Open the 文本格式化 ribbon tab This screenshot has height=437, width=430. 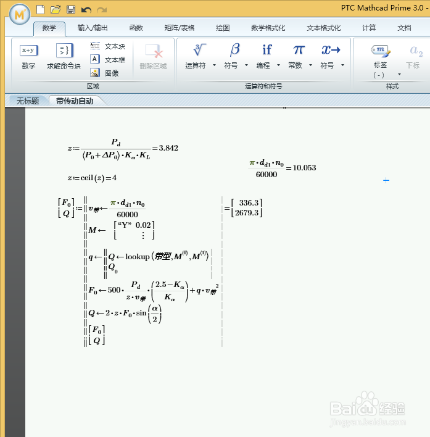pos(324,28)
